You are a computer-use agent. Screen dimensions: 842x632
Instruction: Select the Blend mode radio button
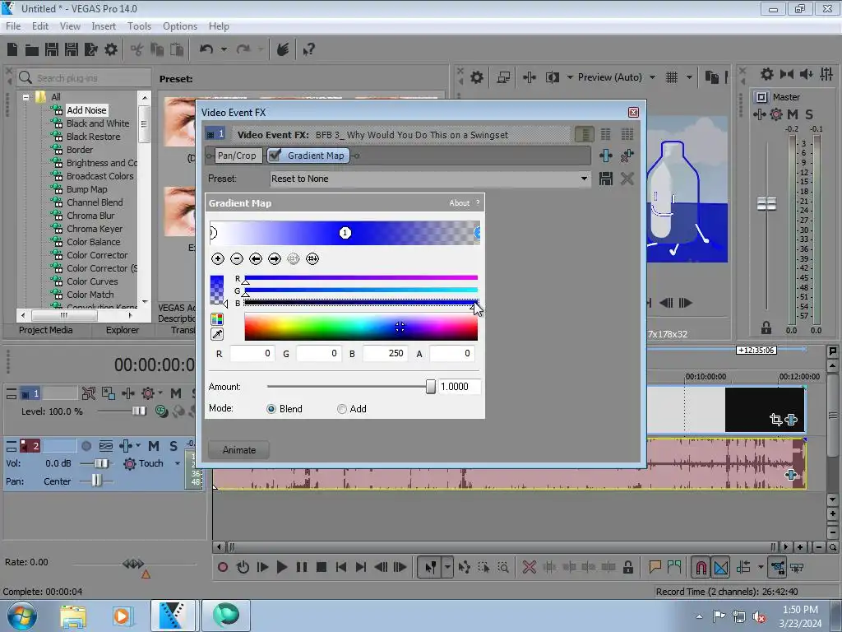tap(271, 409)
